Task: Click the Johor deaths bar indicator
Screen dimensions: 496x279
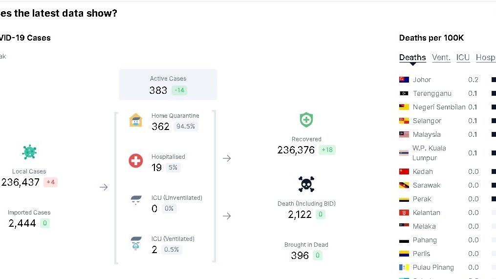Action: tap(493, 80)
